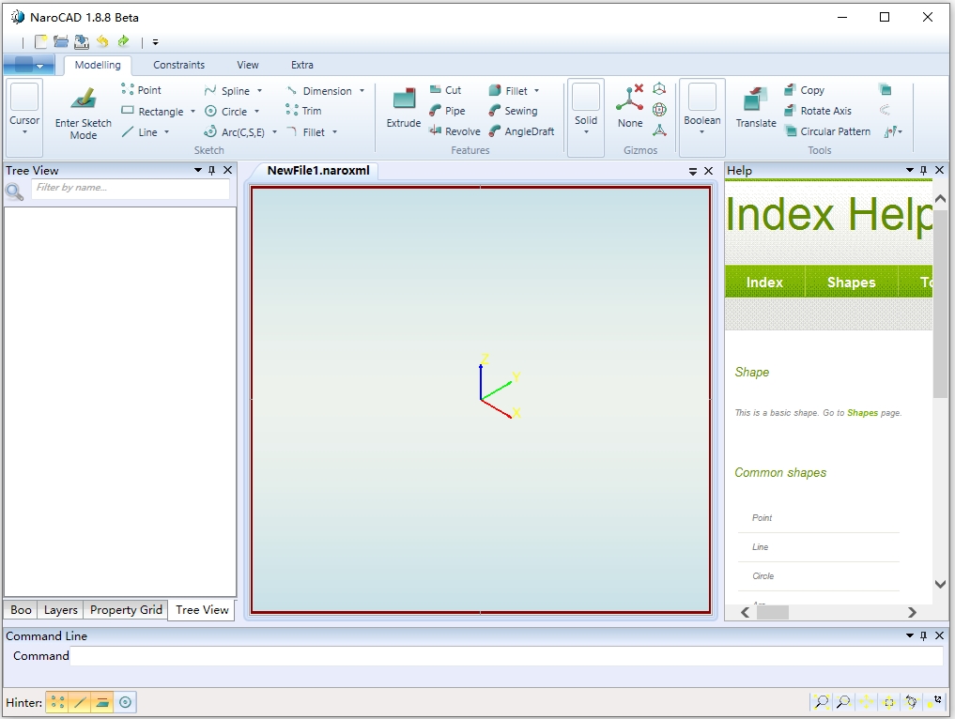Viewport: 955px width, 719px height.
Task: Click the Command input field
Action: point(506,656)
